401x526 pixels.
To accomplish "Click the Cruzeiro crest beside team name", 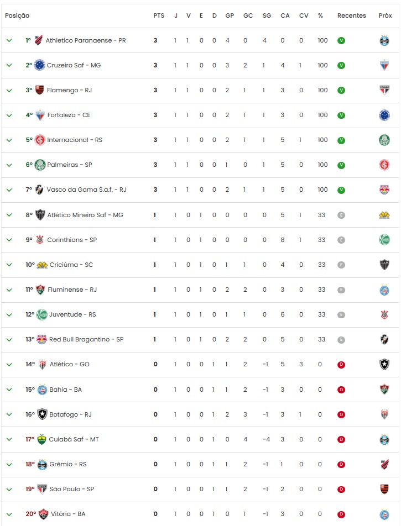I will [39, 65].
